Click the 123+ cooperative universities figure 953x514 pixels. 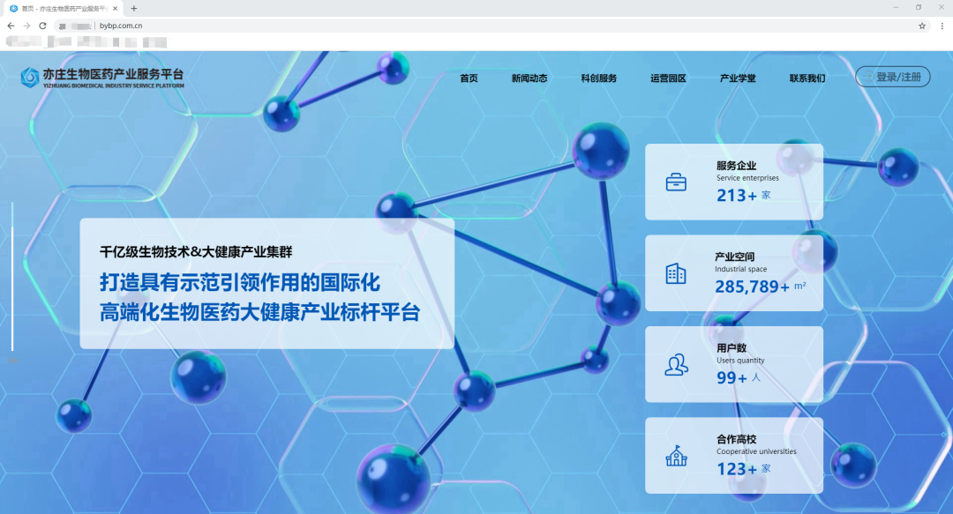(737, 469)
